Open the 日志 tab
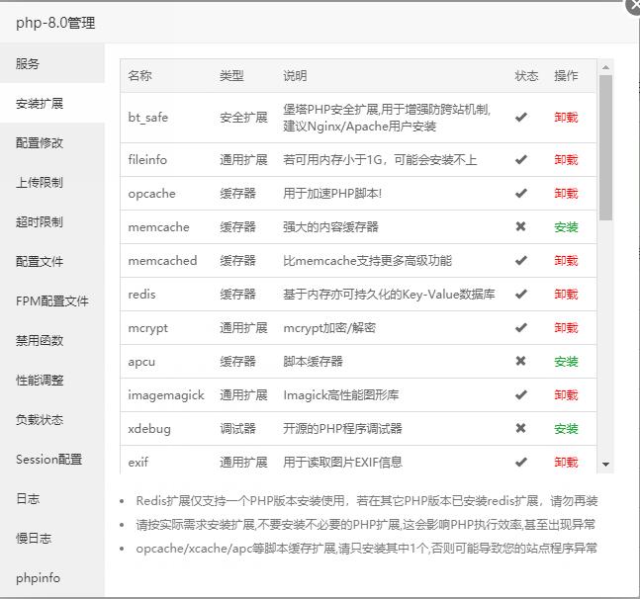Screen dimensions: 640x599 pyautogui.click(x=52, y=499)
